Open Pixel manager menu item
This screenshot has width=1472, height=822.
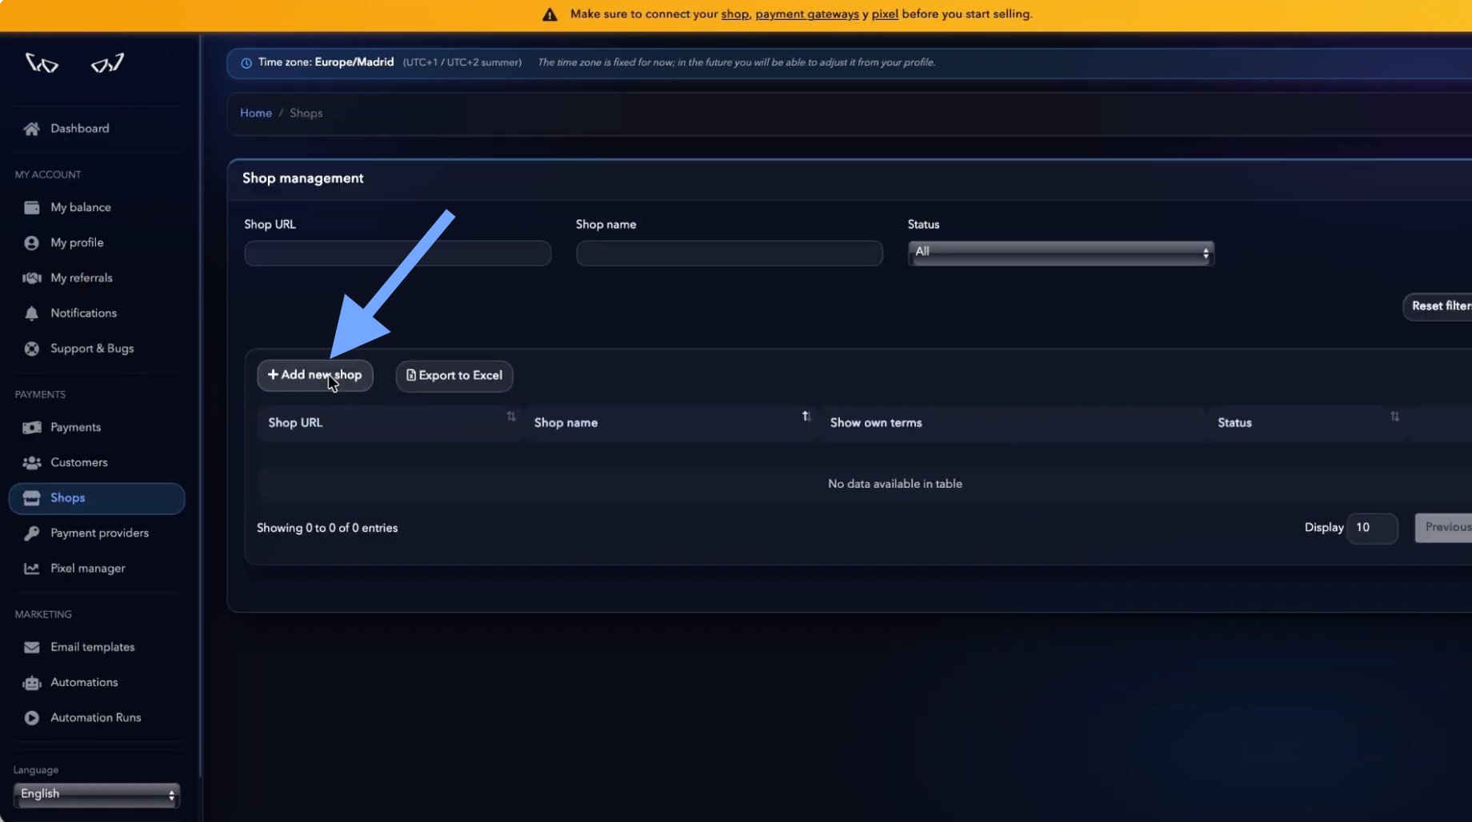point(88,569)
